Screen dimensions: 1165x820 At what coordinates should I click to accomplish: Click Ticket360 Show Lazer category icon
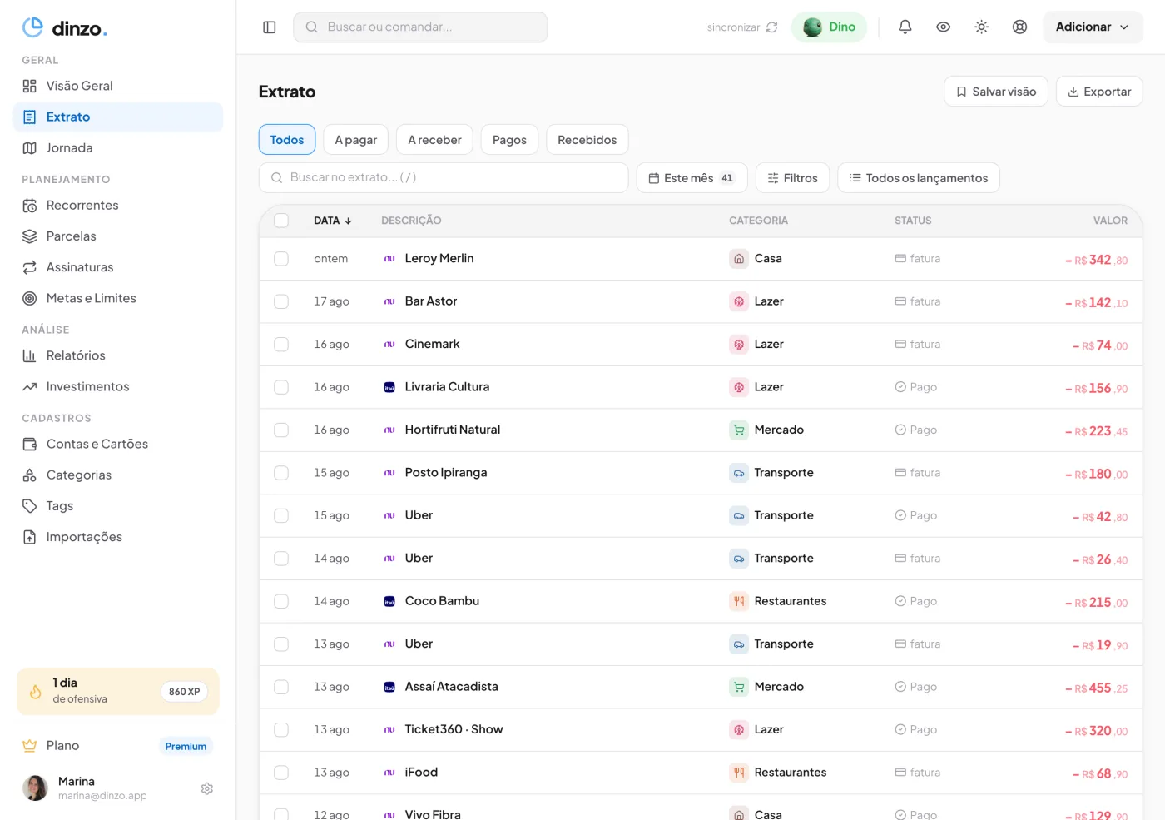pyautogui.click(x=739, y=730)
